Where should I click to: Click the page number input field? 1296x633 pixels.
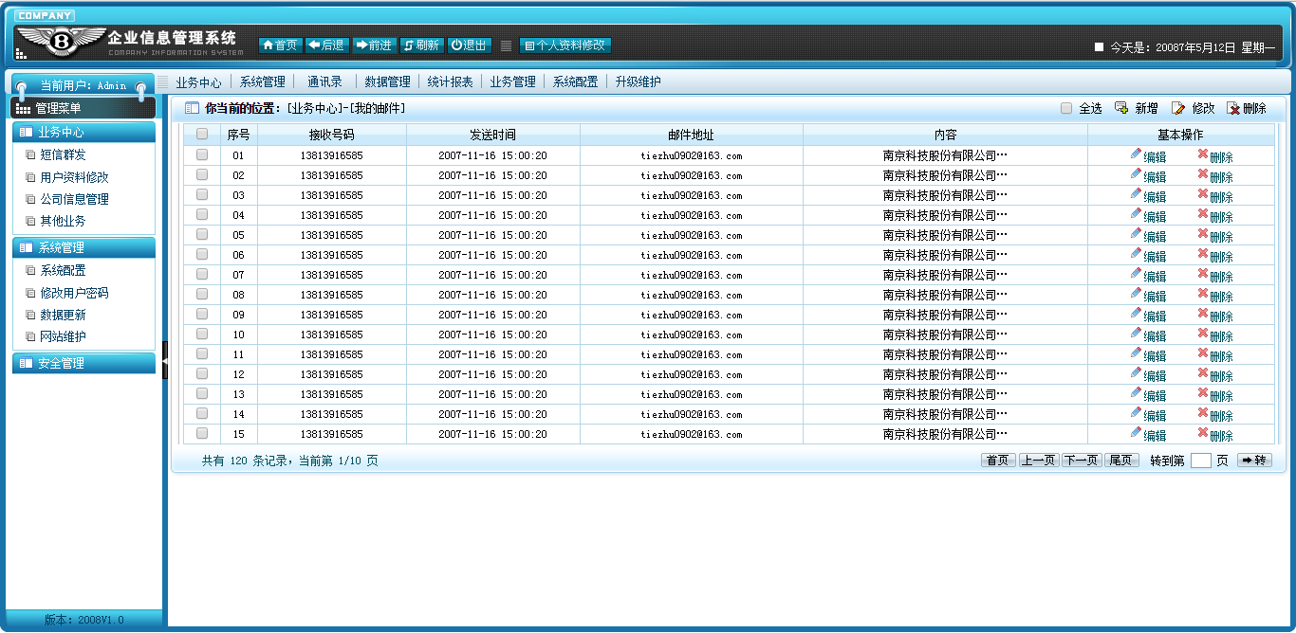(x=1200, y=461)
